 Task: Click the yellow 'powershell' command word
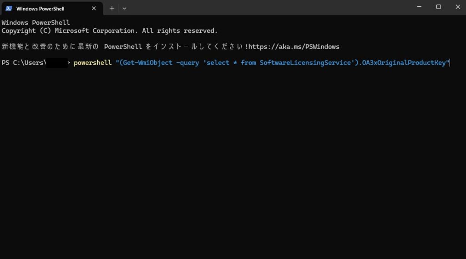click(92, 63)
